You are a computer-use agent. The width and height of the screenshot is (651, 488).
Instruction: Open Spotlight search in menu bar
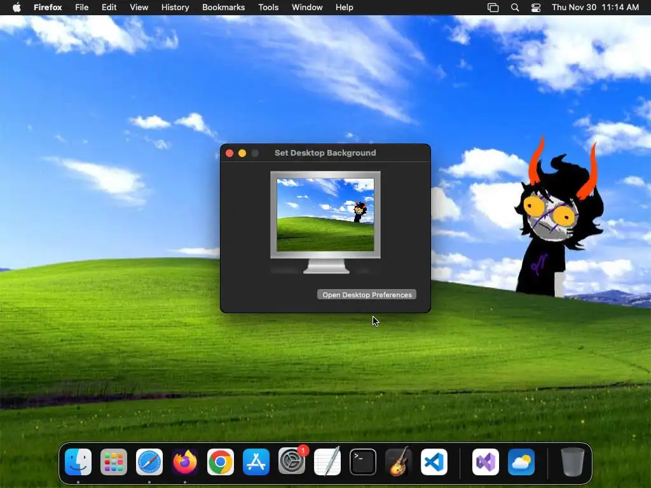pyautogui.click(x=515, y=8)
